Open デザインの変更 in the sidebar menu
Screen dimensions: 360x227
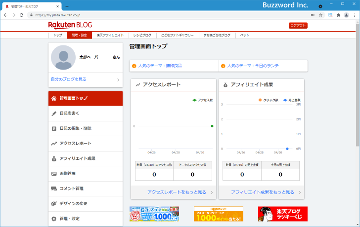tap(86, 204)
